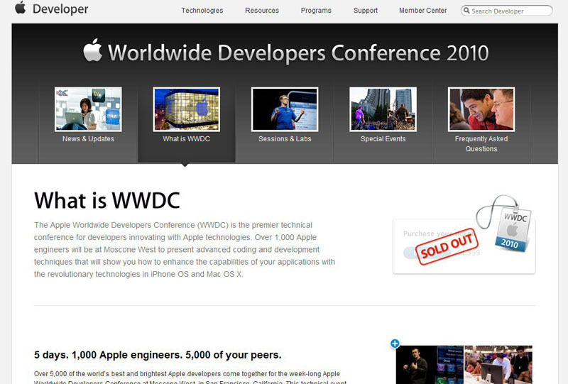Viewport: 568px width, 384px height.
Task: Go to Member Center
Action: pyautogui.click(x=422, y=11)
